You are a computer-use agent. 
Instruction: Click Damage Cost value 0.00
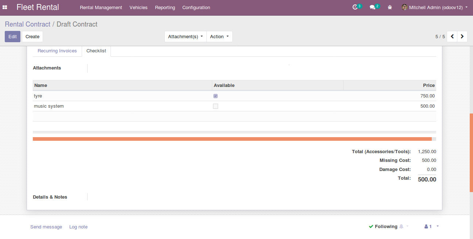(x=431, y=170)
